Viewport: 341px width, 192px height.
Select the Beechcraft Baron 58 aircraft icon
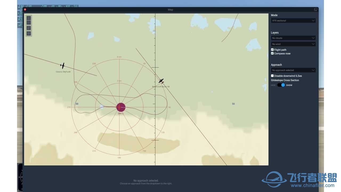click(x=161, y=81)
